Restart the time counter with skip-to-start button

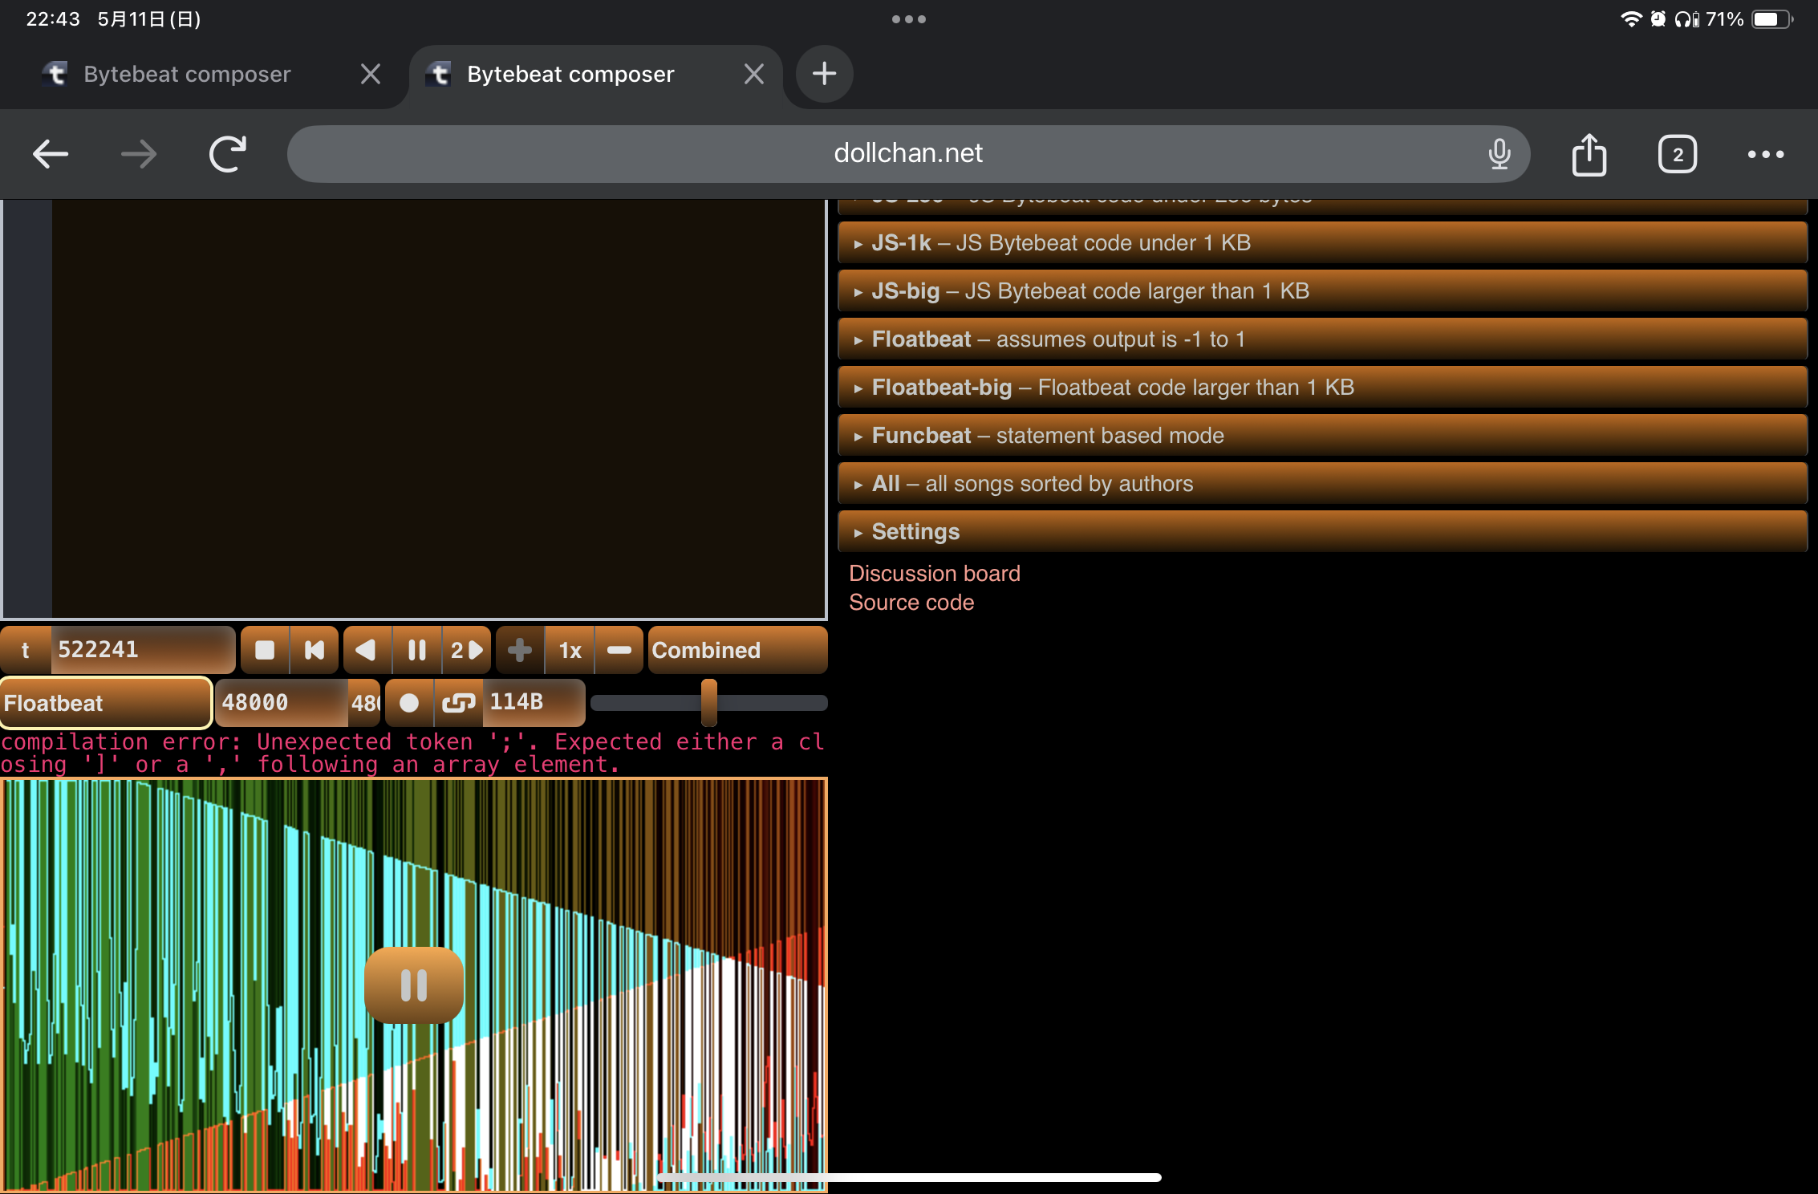(x=314, y=650)
